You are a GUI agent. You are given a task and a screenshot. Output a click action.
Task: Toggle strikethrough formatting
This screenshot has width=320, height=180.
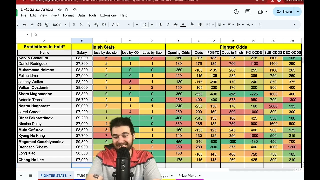[175, 25]
